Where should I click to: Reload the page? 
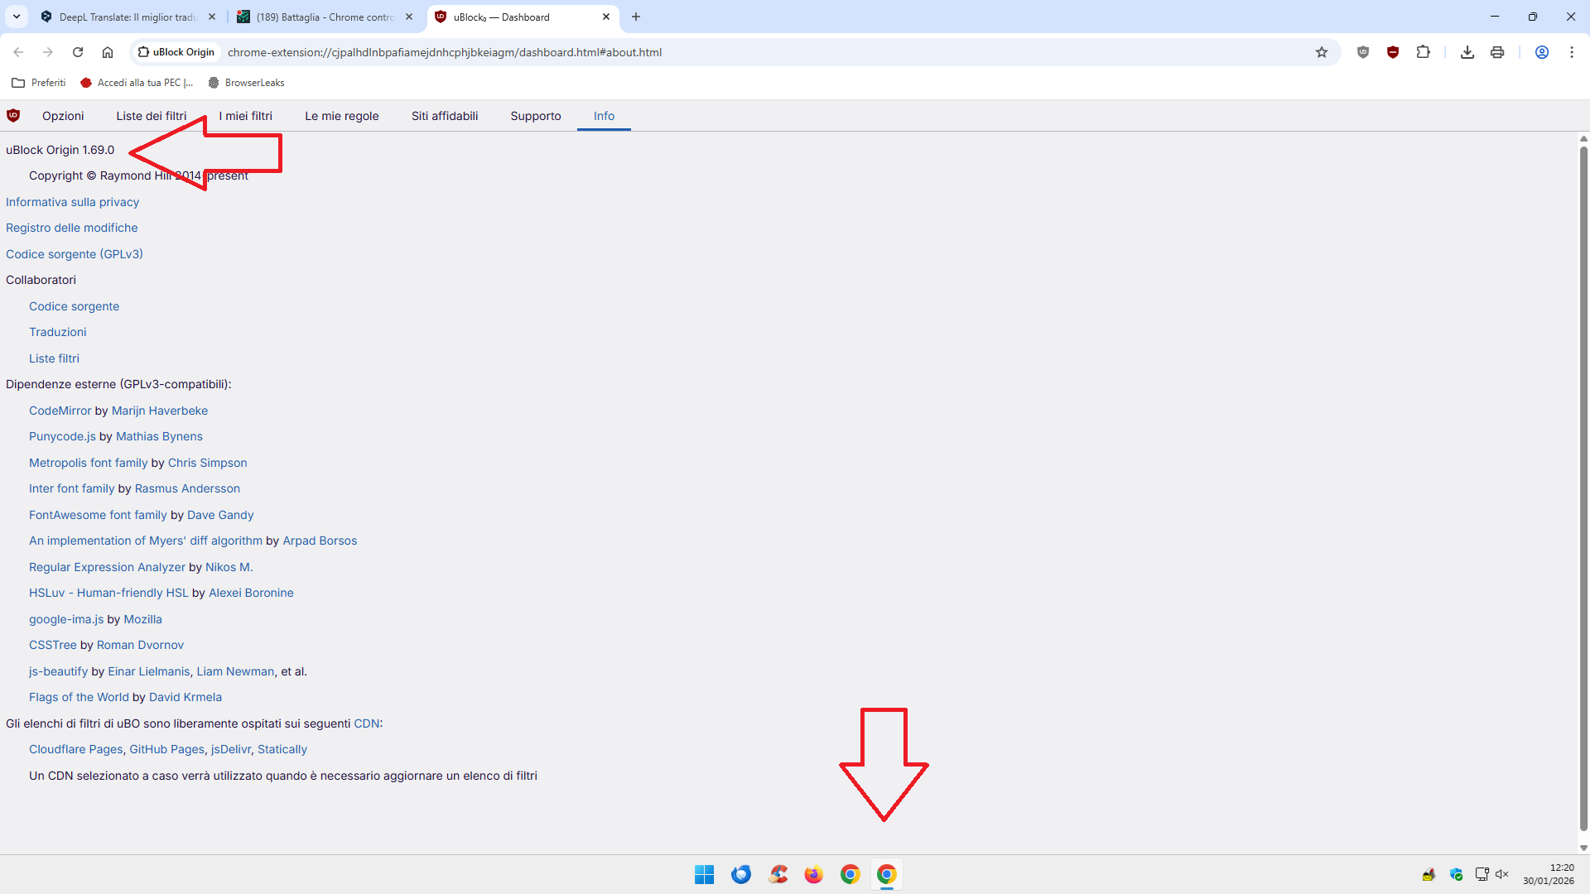78,52
